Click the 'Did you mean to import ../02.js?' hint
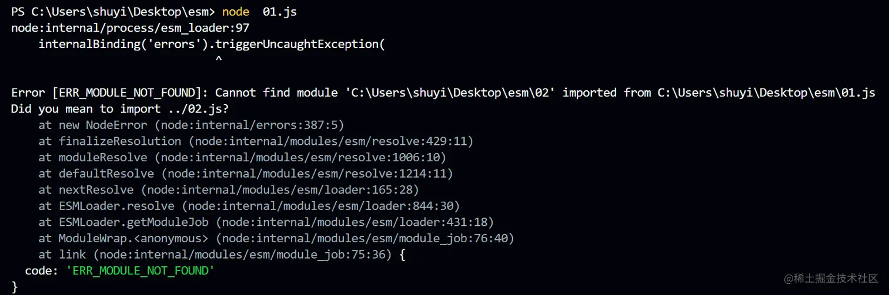Viewport: 889px width, 295px height. (120, 109)
